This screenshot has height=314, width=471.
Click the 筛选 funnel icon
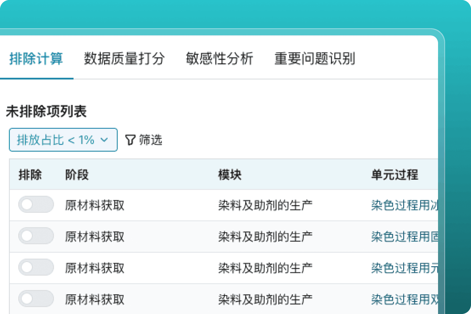pyautogui.click(x=130, y=140)
